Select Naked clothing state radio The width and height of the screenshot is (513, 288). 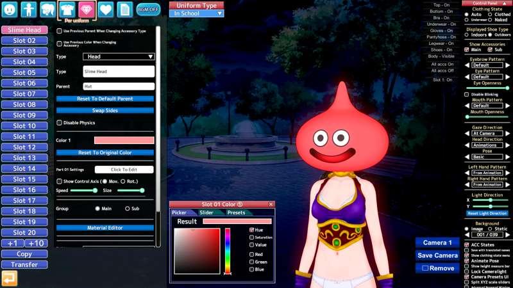tap(490, 20)
